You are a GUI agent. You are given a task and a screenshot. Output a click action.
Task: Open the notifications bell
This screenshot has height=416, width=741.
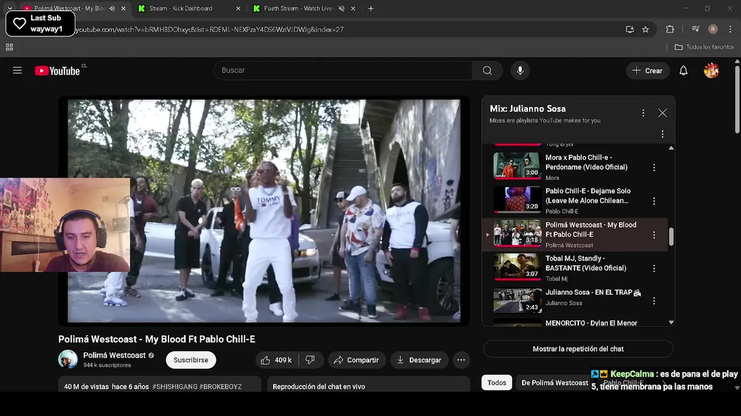[684, 70]
